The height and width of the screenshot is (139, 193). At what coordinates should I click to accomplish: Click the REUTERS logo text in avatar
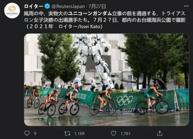point(12,13)
